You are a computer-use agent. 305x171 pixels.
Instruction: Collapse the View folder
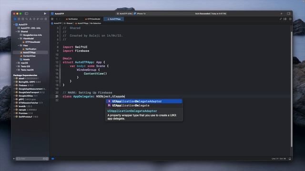pyautogui.click(x=19, y=46)
